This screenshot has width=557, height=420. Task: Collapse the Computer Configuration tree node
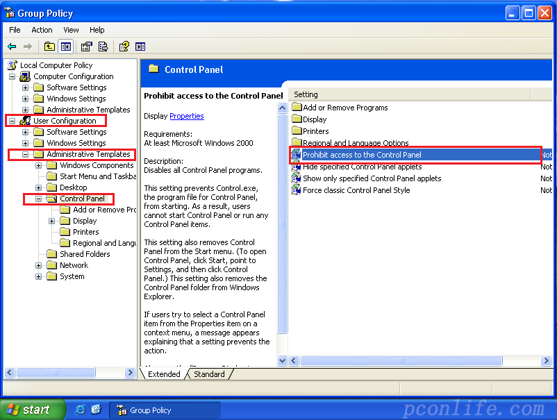click(12, 76)
